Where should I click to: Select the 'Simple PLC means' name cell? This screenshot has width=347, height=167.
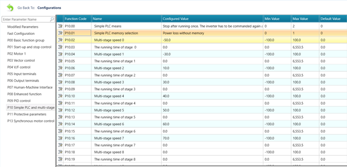click(x=127, y=26)
